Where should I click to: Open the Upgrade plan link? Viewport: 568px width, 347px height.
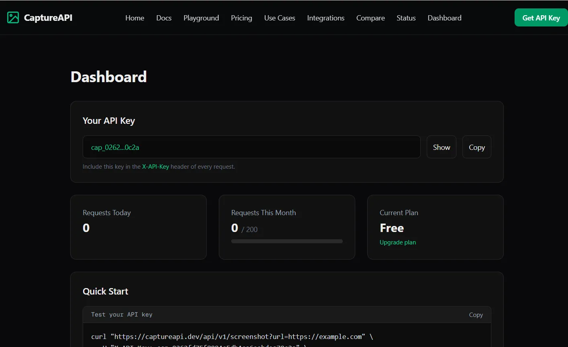click(x=398, y=242)
